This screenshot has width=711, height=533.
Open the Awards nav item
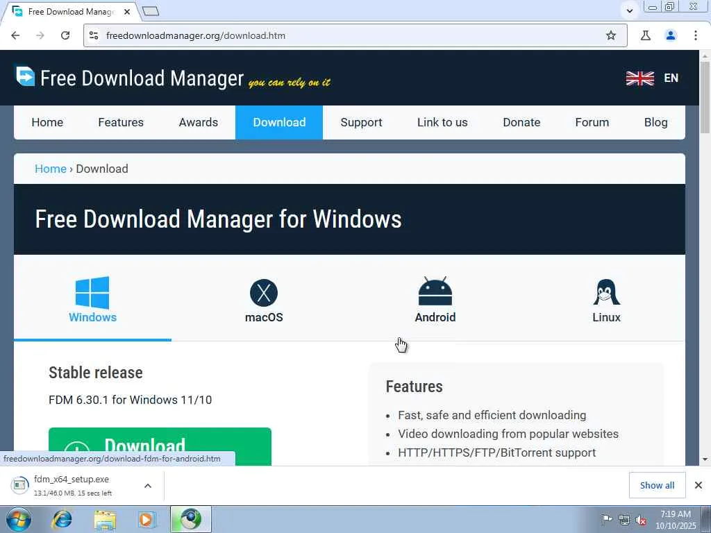tap(198, 122)
